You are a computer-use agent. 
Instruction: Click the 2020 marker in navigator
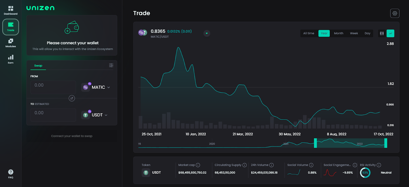[212, 144]
